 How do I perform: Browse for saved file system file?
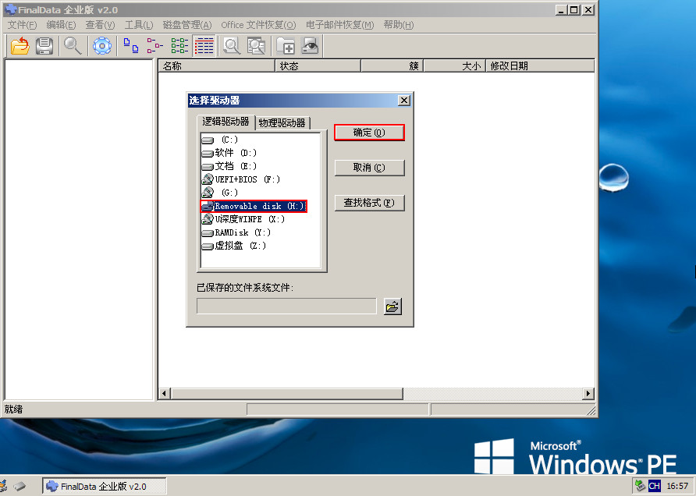click(x=392, y=306)
